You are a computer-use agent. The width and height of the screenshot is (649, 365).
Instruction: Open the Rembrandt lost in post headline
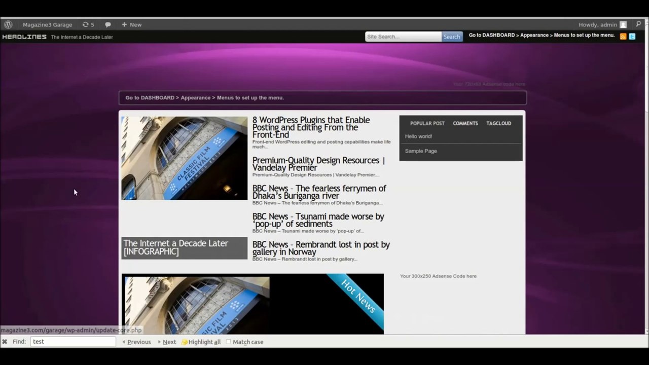click(x=321, y=248)
